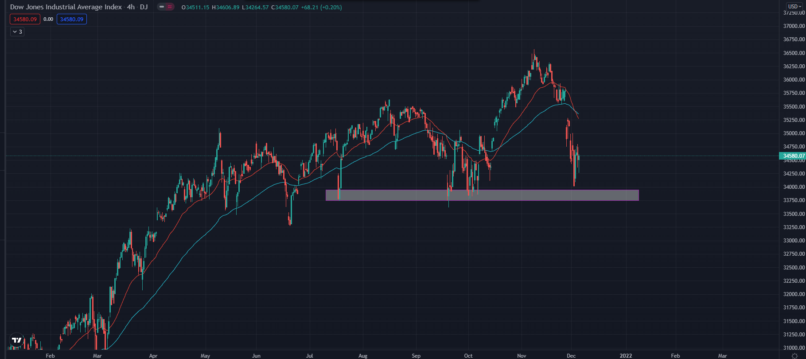Expand the collapsed indicators legend showing 3
This screenshot has height=359, width=806.
point(17,32)
